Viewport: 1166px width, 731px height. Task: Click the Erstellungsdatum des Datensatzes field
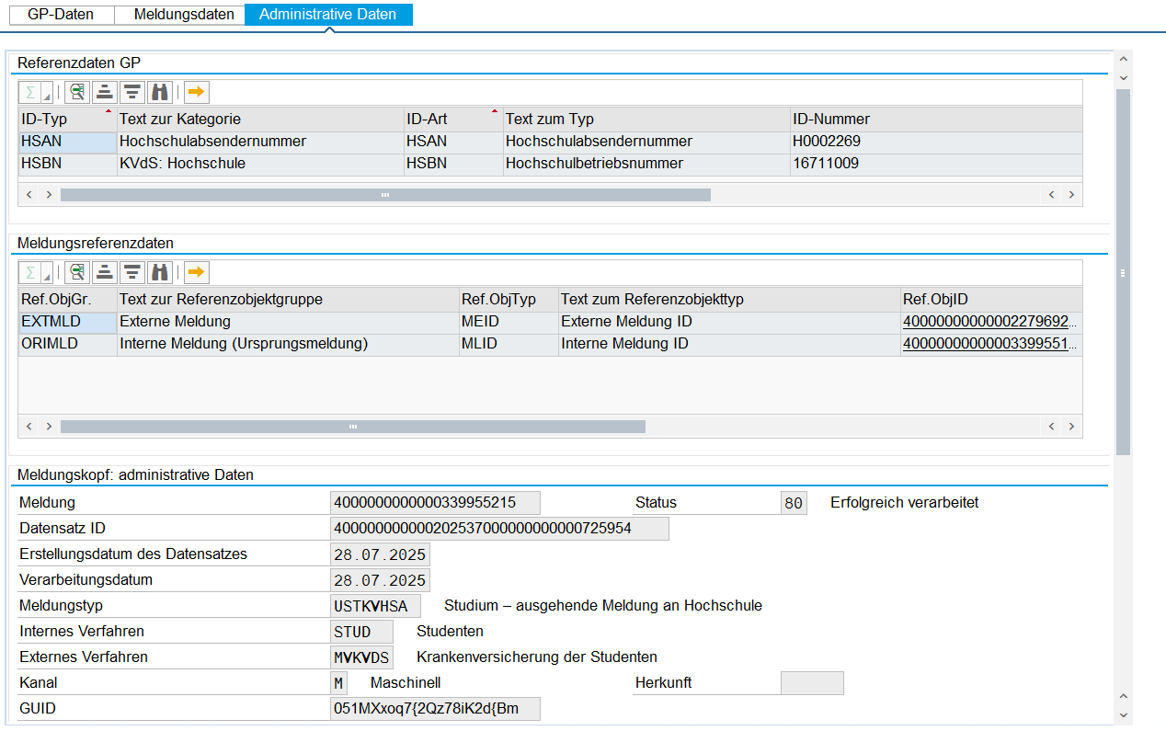(380, 554)
